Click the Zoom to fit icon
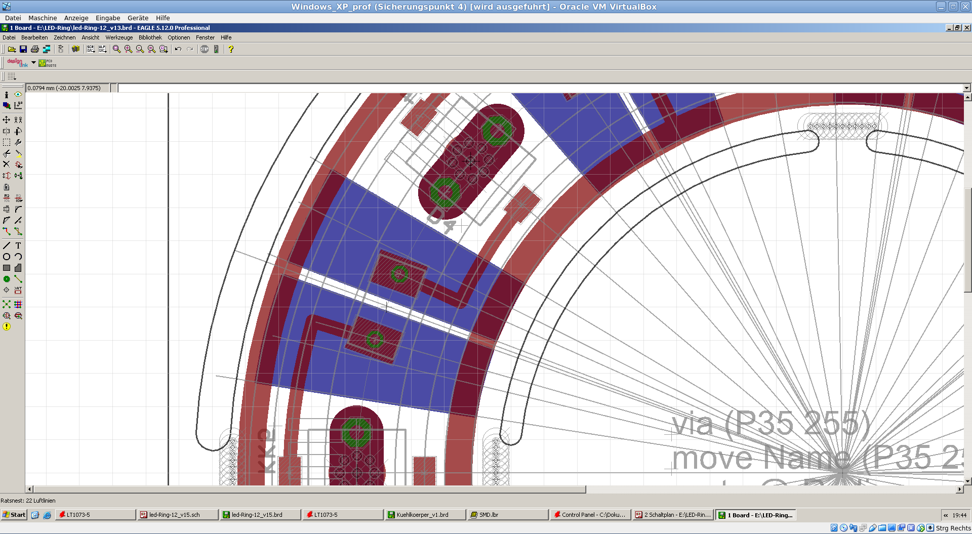Image resolution: width=972 pixels, height=534 pixels. point(117,49)
